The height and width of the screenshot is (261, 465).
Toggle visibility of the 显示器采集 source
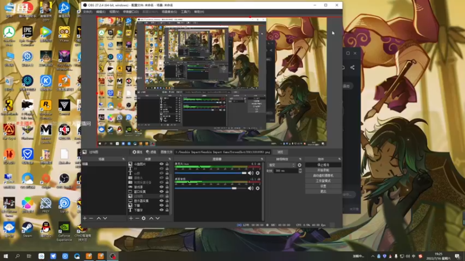(162, 201)
